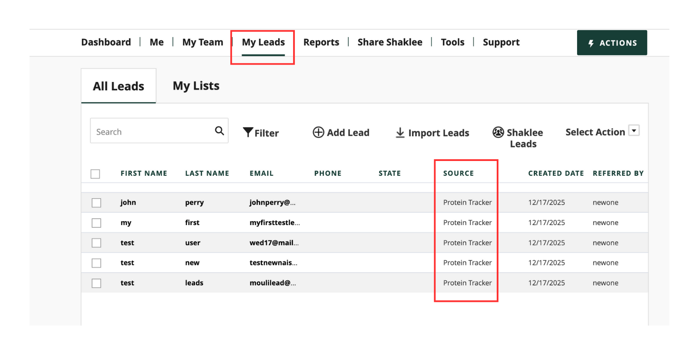This screenshot has width=699, height=349.
Task: Click the lightning bolt in Actions button
Action: tap(591, 43)
